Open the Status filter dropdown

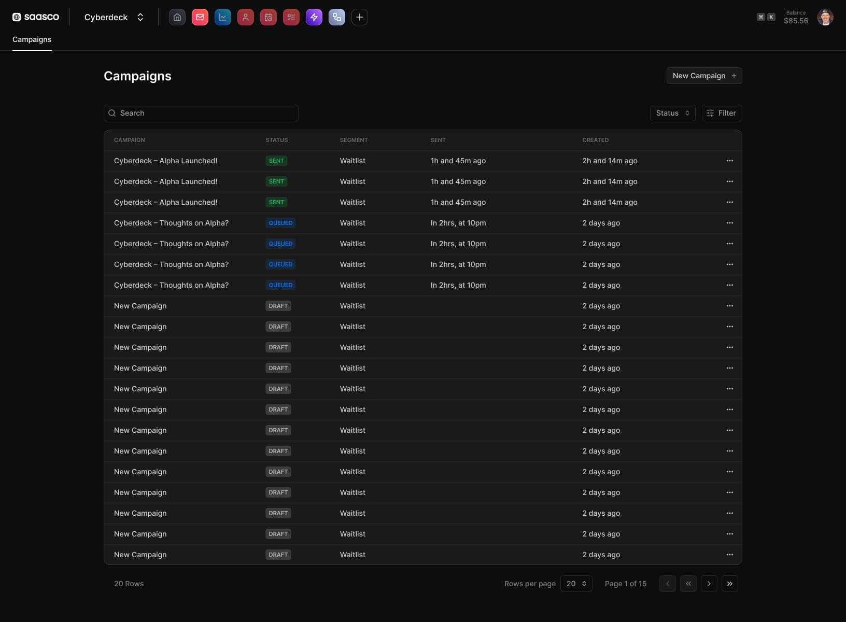672,113
